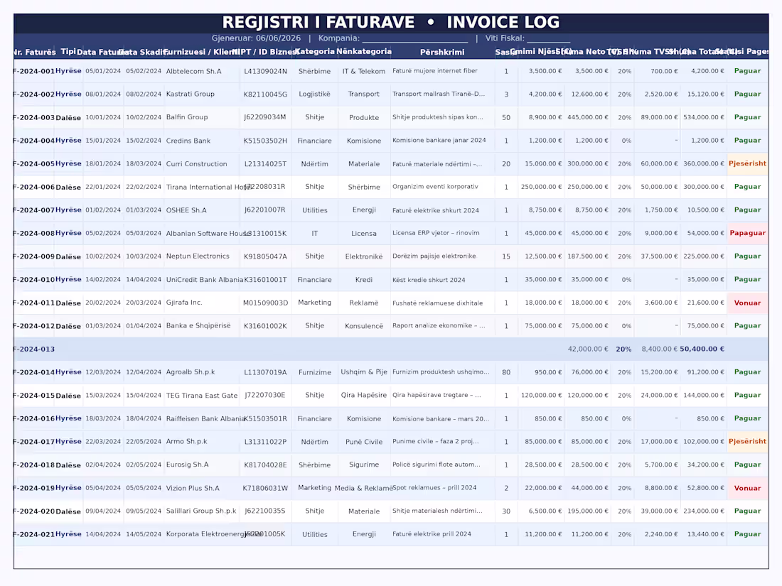Click total amount 15,120.00 €
The image size is (782, 586).
706,94
